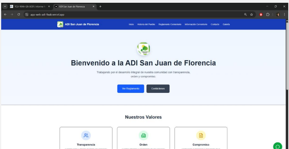The width and height of the screenshot is (289, 149).
Task: Go to Inicio in the navigation
Action: pos(131,25)
